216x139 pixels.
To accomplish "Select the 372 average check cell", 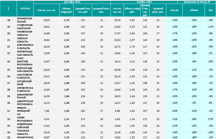I will click(83, 119).
